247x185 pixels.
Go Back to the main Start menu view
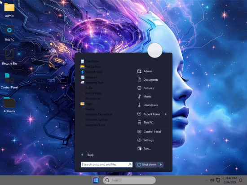tap(88, 155)
